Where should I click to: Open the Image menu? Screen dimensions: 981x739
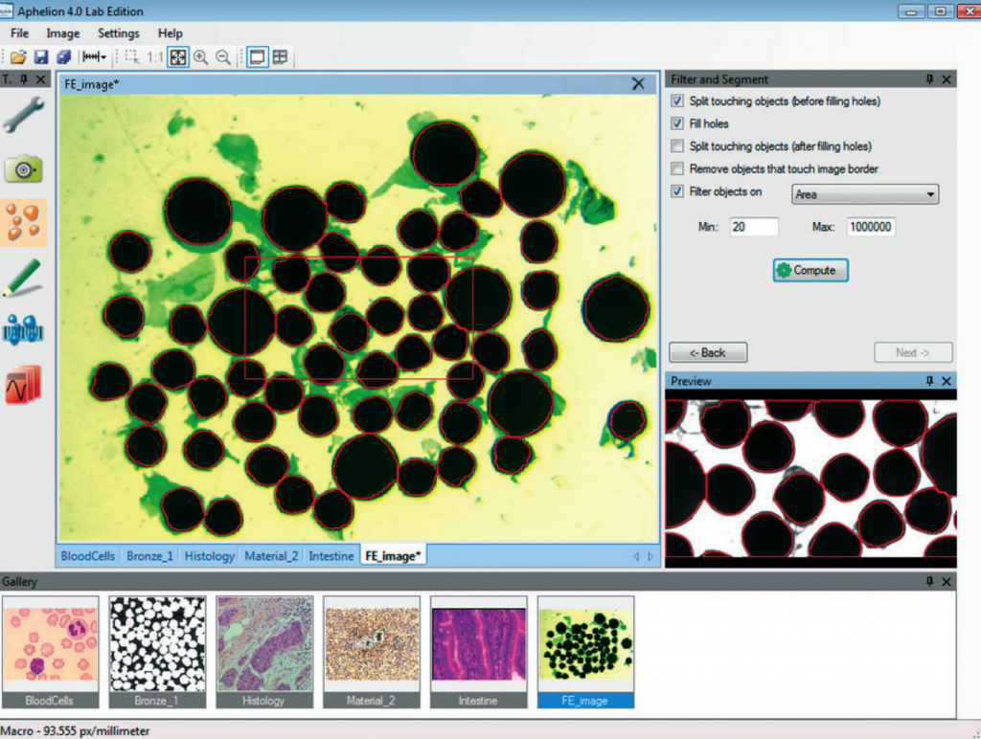pyautogui.click(x=63, y=34)
